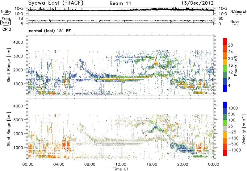Screen dimensions: 247x171
Task: Click the 4 label on Power color bar
Action: point(229,86)
